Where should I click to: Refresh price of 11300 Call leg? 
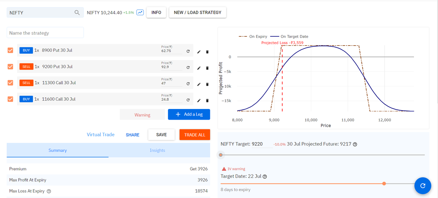[x=188, y=84]
